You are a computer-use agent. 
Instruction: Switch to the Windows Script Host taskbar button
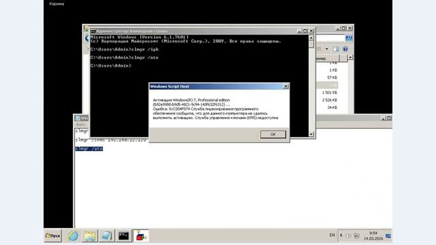pyautogui.click(x=141, y=236)
